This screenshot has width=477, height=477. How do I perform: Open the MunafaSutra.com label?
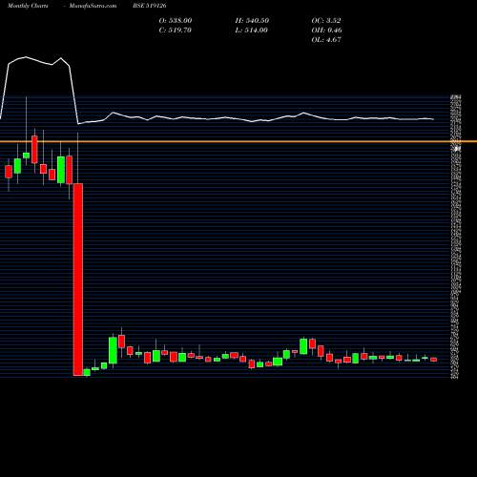point(93,6)
